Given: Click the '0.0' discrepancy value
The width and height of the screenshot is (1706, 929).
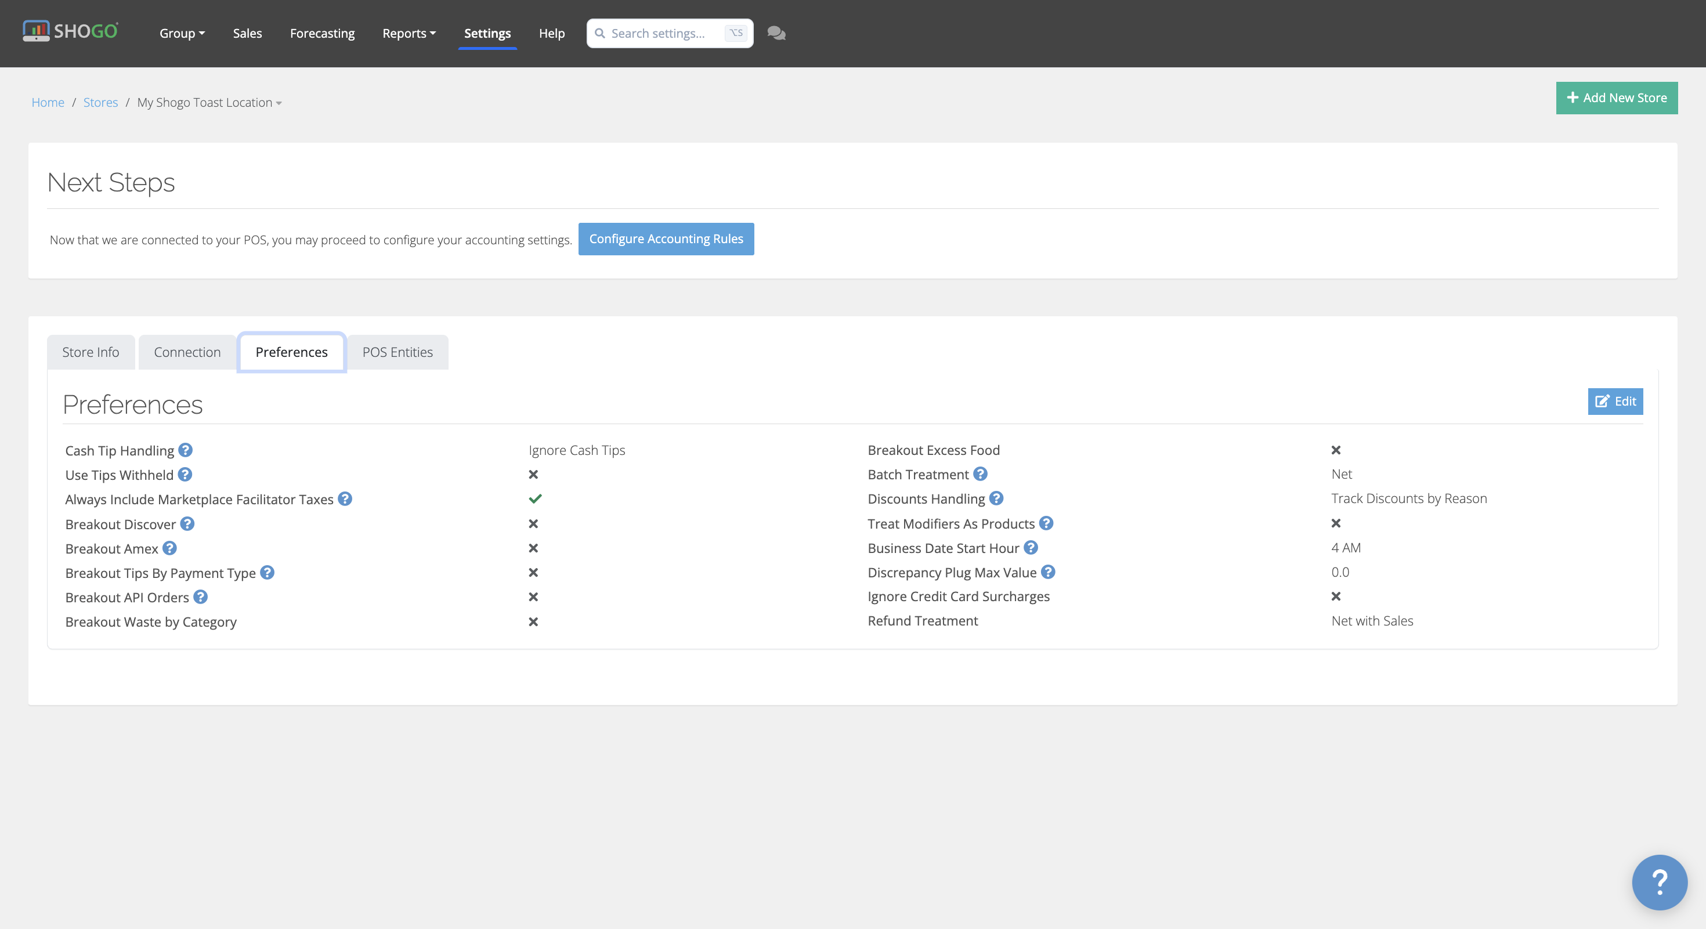Looking at the screenshot, I should (1340, 572).
